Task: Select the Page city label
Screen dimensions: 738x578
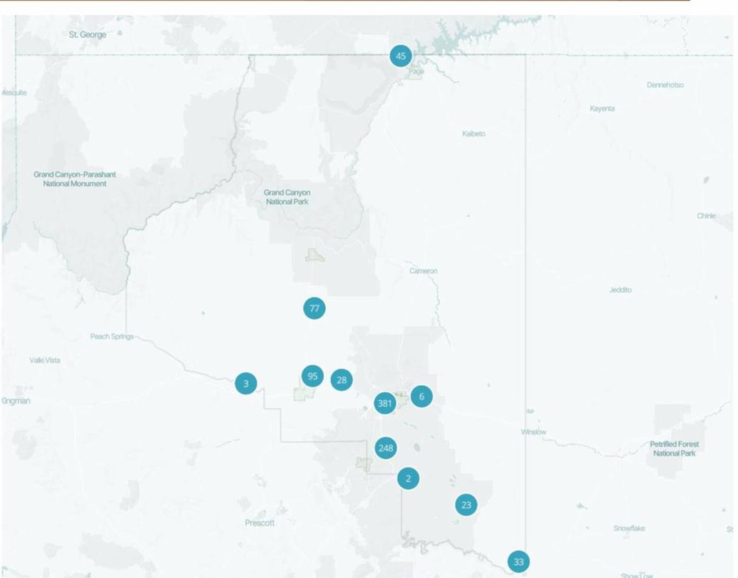Action: [416, 71]
